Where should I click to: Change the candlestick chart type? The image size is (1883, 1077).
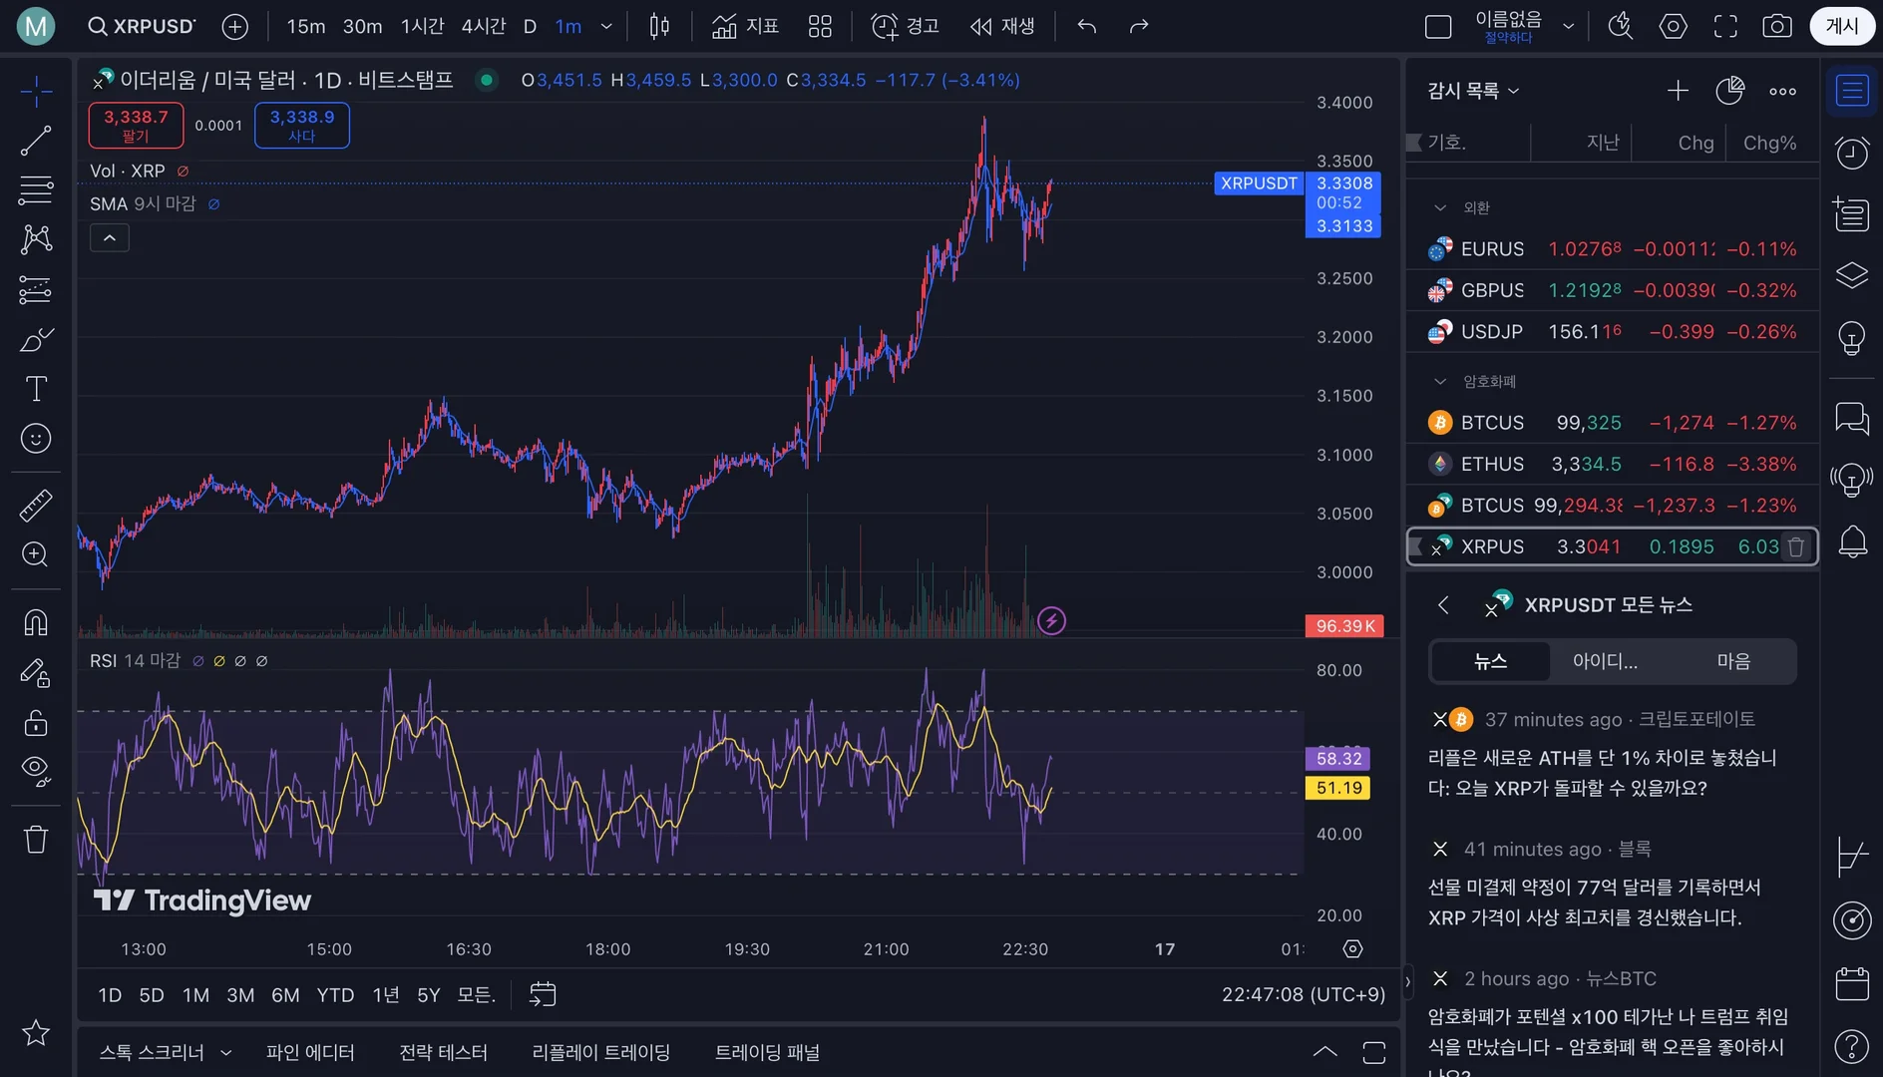coord(659,27)
